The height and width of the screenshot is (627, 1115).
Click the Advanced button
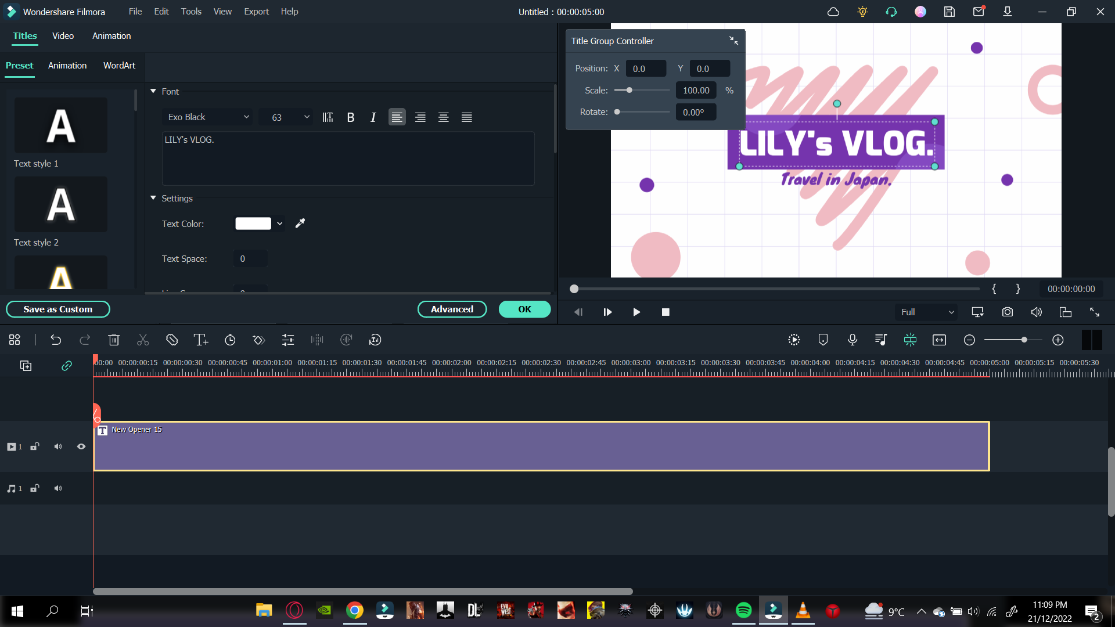coord(452,308)
